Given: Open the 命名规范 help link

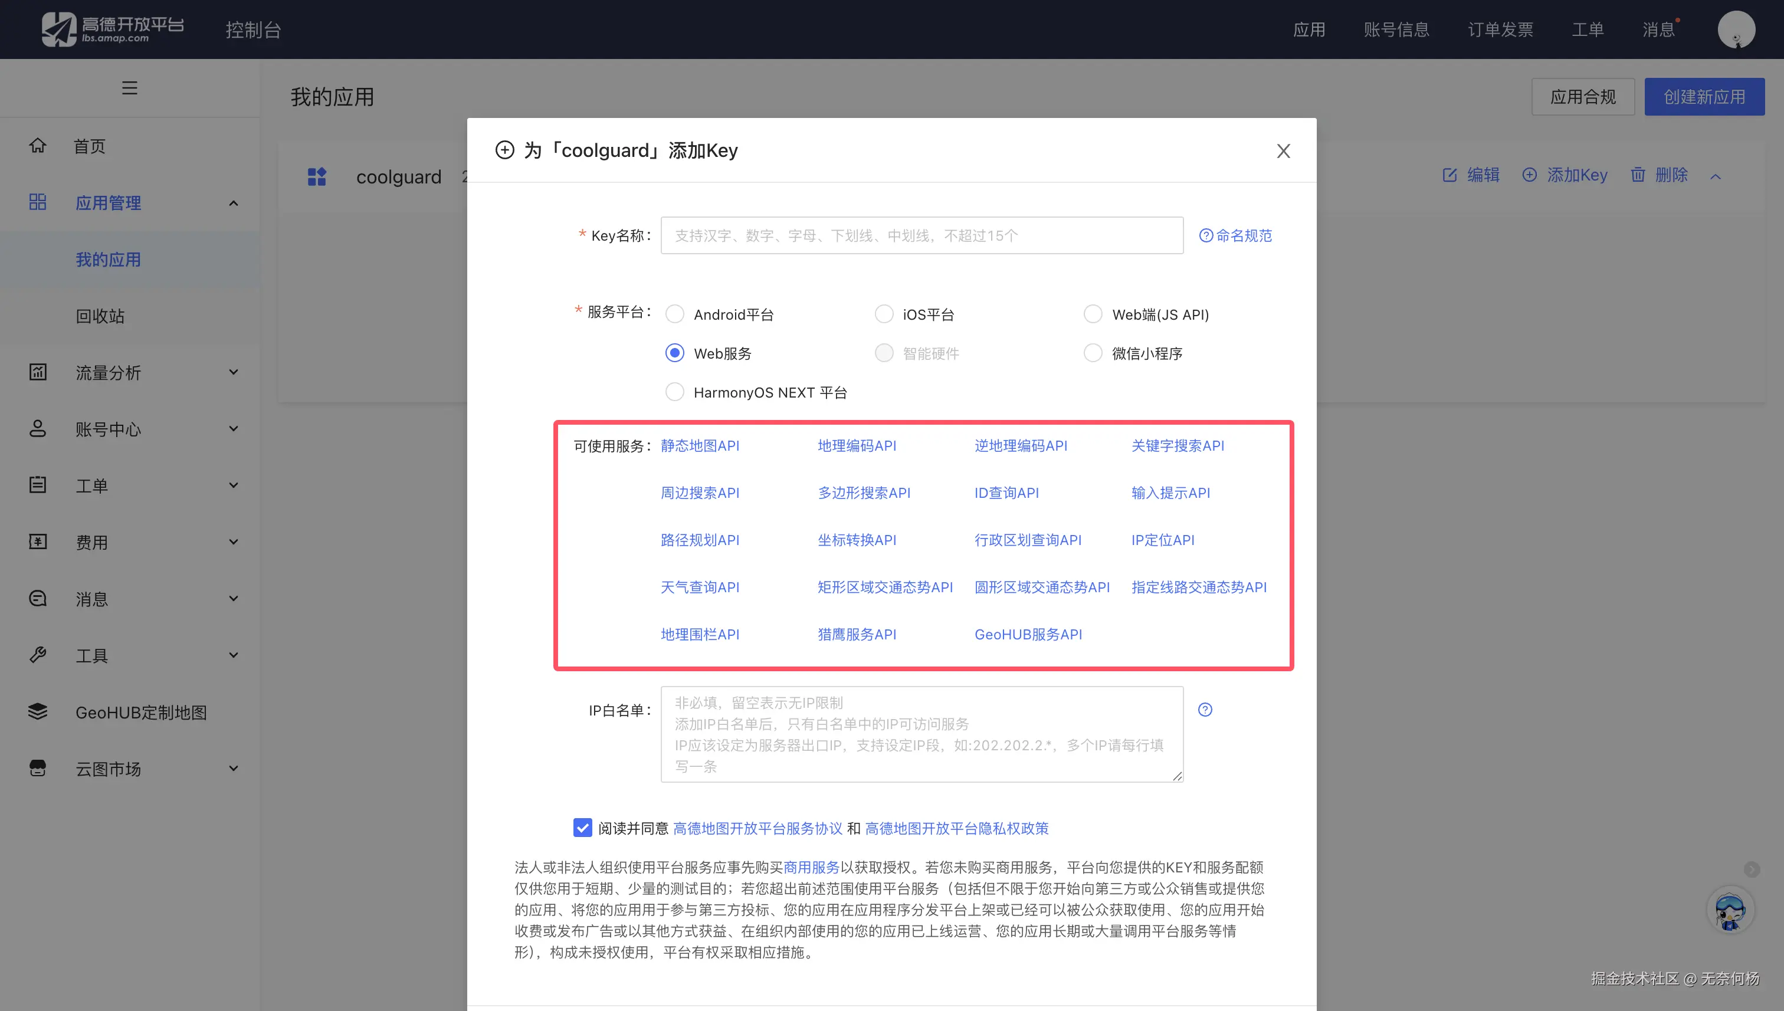Looking at the screenshot, I should 1235,235.
